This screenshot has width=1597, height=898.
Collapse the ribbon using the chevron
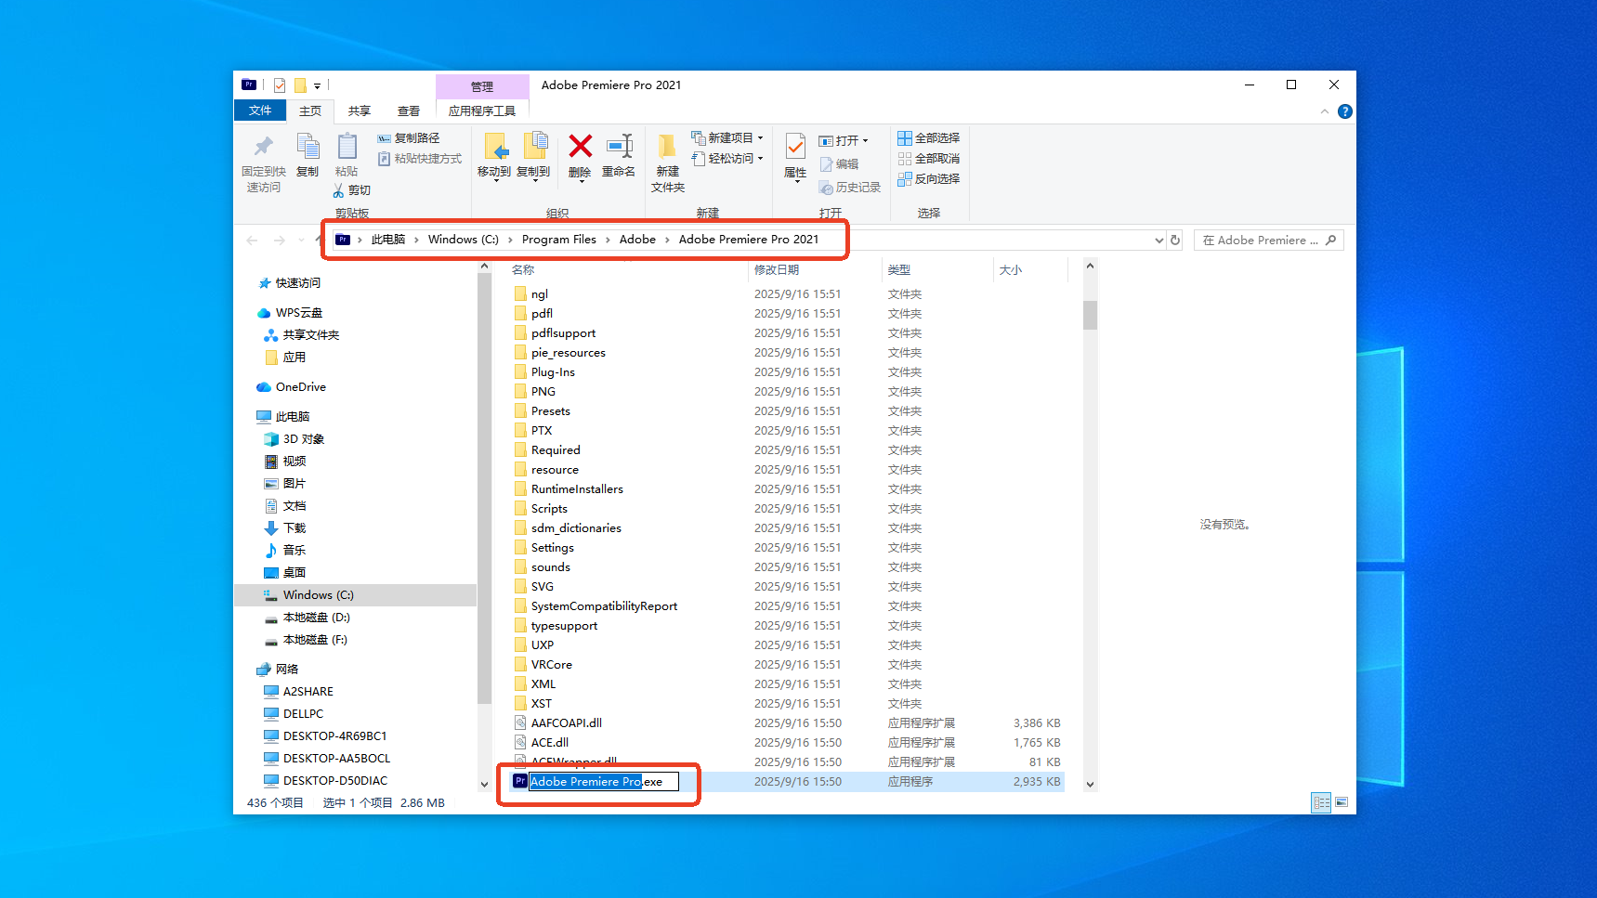(x=1324, y=111)
